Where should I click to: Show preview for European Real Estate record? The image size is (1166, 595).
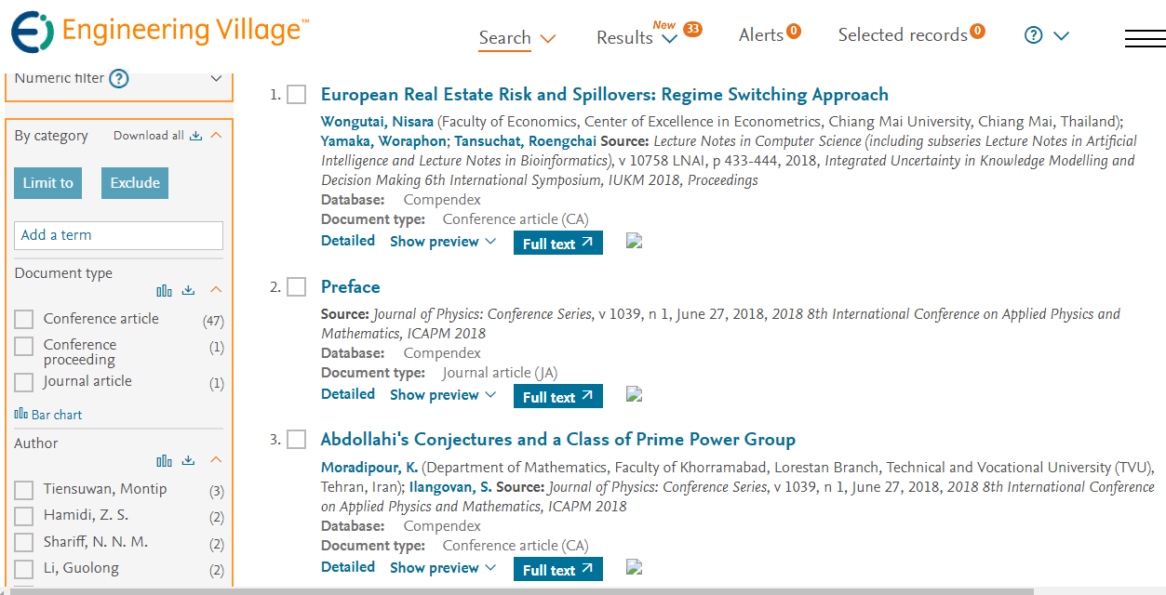coord(443,242)
